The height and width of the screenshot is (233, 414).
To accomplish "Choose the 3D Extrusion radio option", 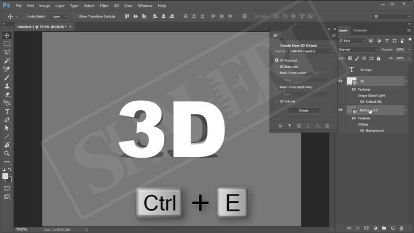I will 277,67.
